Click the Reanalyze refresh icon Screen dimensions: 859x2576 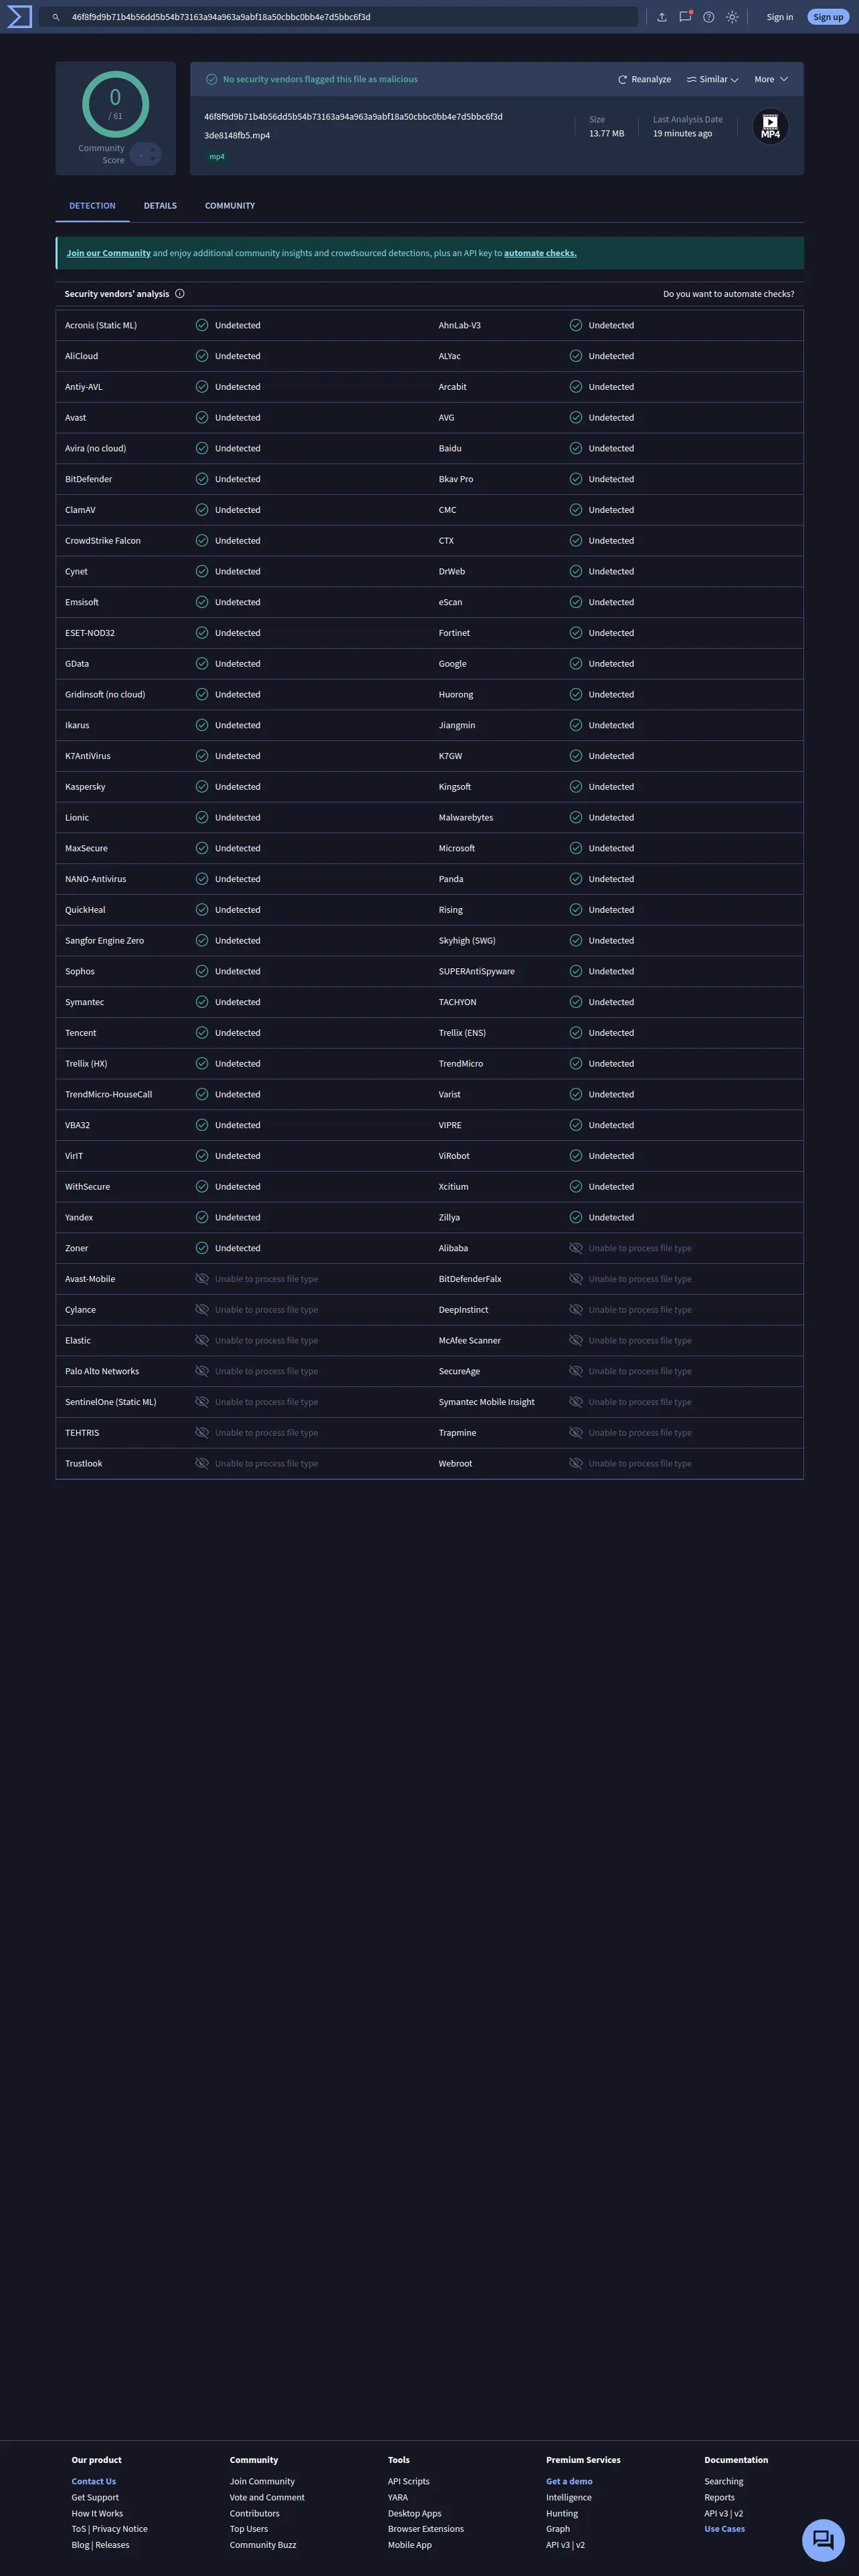point(622,80)
